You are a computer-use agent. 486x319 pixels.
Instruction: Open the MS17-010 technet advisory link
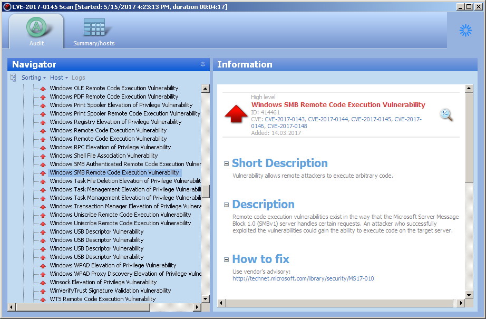click(303, 278)
